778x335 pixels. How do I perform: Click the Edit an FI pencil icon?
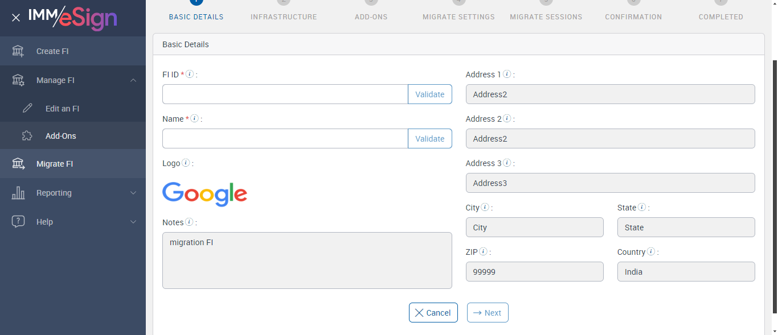[27, 109]
